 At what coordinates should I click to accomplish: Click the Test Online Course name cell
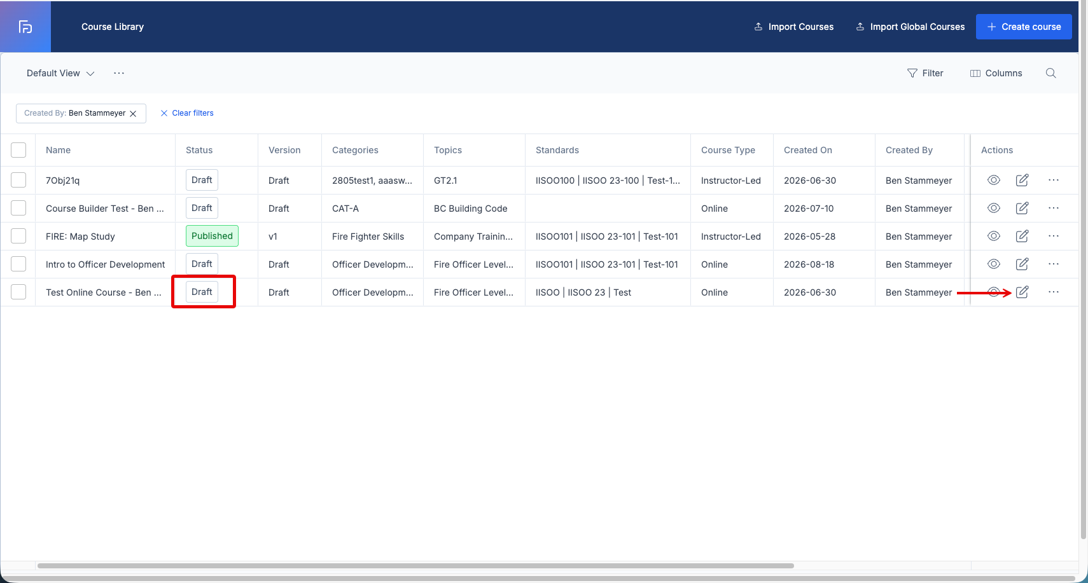[x=104, y=292]
